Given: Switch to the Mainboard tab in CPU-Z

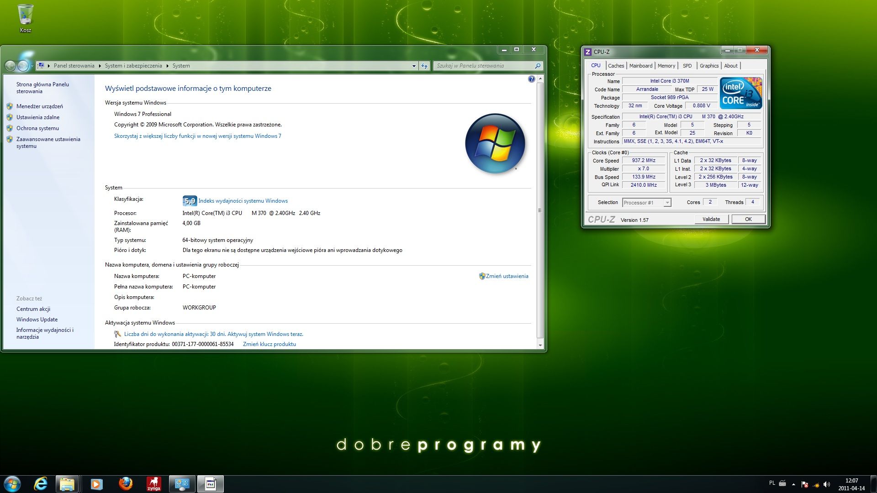Looking at the screenshot, I should click(x=640, y=66).
